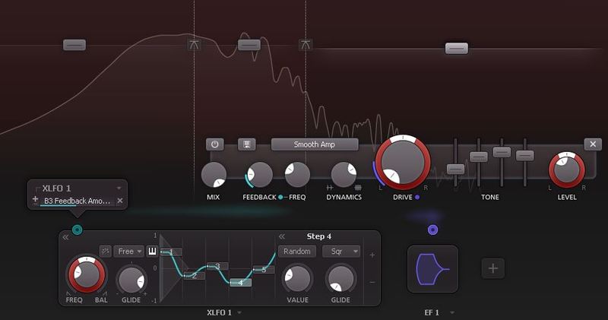Image resolution: width=608 pixels, height=320 pixels.
Task: Click the purple EF 1 source drag target
Action: pos(432,230)
